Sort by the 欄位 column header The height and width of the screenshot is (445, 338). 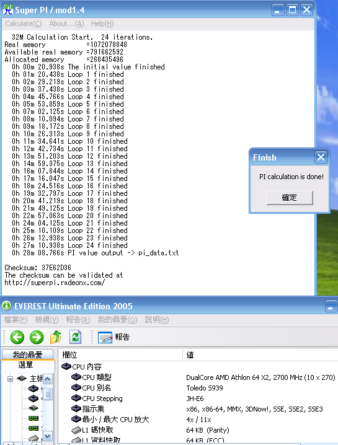[120, 355]
